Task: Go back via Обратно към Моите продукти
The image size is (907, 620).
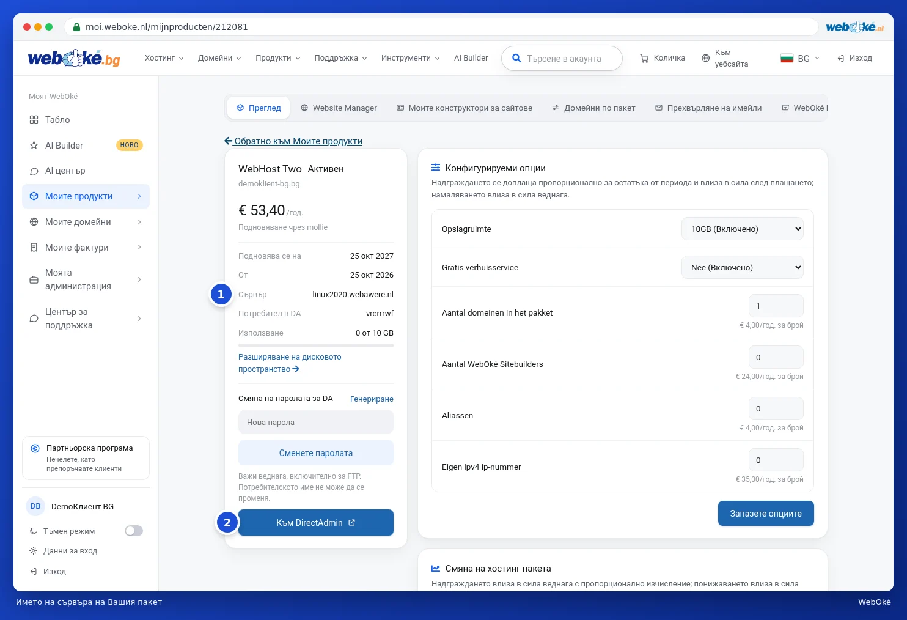Action: point(293,141)
